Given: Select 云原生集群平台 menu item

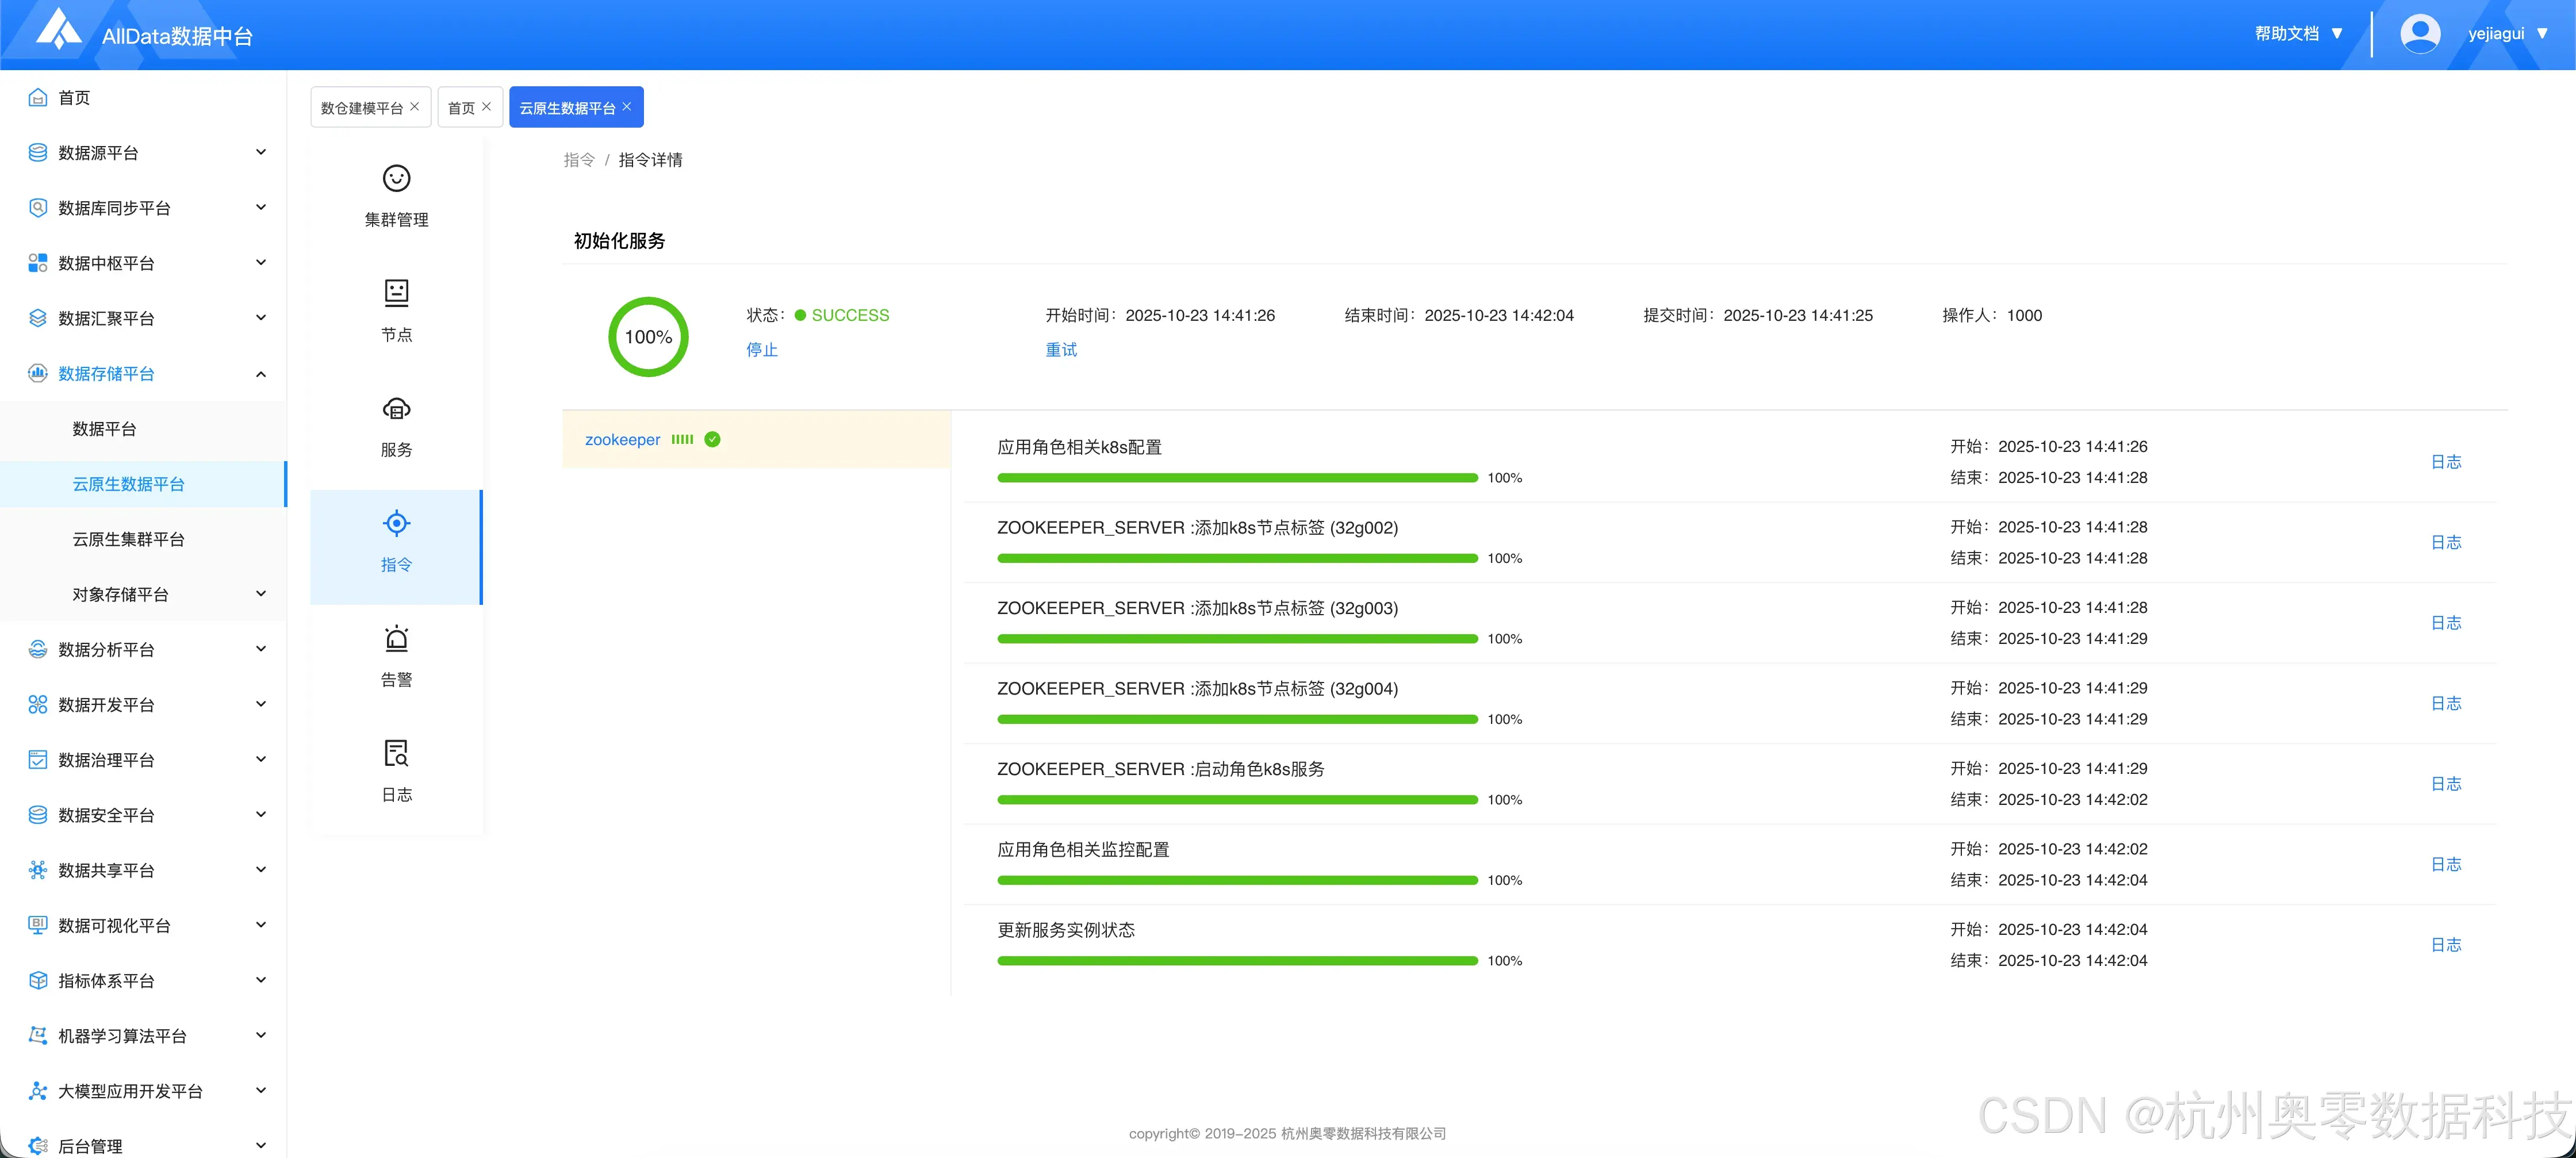Looking at the screenshot, I should pyautogui.click(x=128, y=539).
